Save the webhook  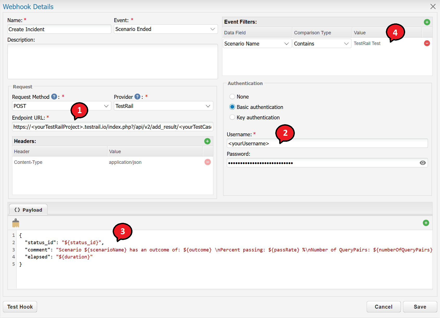pos(420,307)
